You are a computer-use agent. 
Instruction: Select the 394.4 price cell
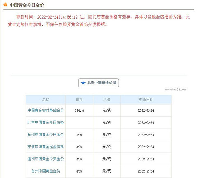point(79,110)
